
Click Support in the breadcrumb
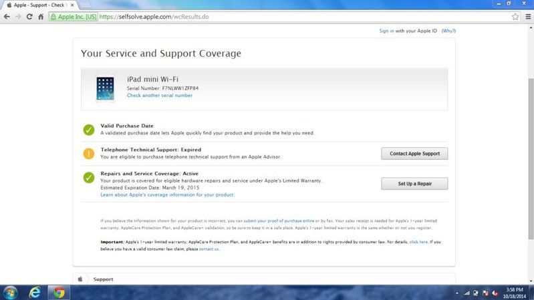coord(103,279)
